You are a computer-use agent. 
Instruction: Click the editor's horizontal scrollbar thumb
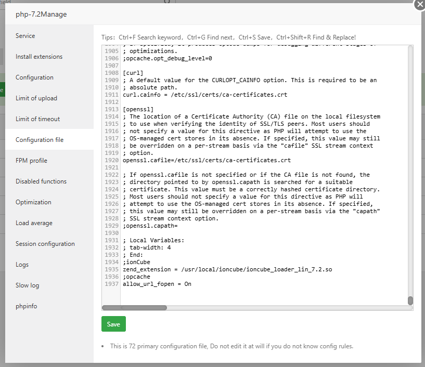pyautogui.click(x=134, y=308)
